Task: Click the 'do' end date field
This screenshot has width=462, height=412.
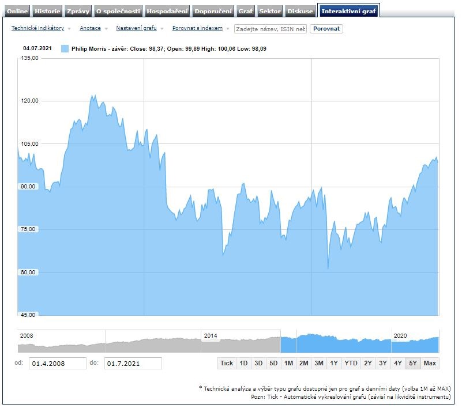Action: 133,364
